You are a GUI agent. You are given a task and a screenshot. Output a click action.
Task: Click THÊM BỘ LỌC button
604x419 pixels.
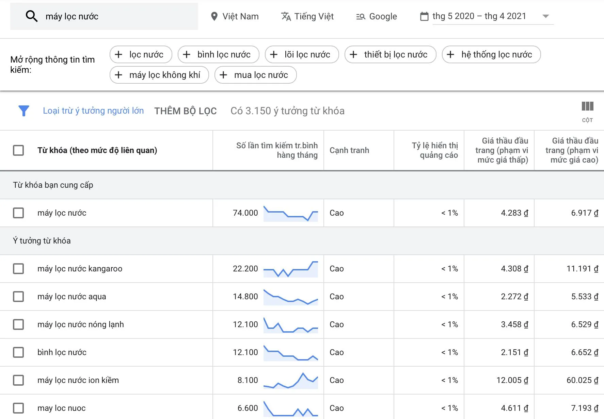(x=185, y=111)
